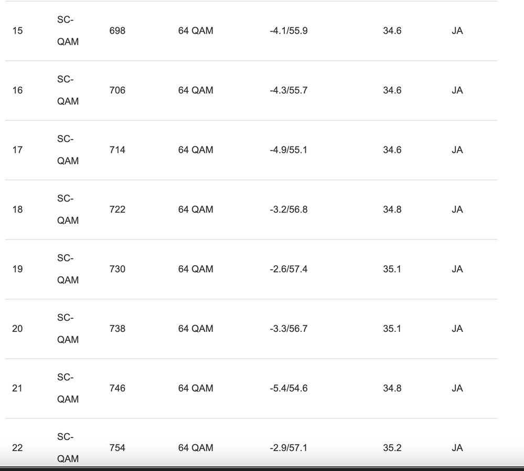This screenshot has height=471, width=524.
Task: Select power level -4.3/55.7
Action: (x=288, y=90)
